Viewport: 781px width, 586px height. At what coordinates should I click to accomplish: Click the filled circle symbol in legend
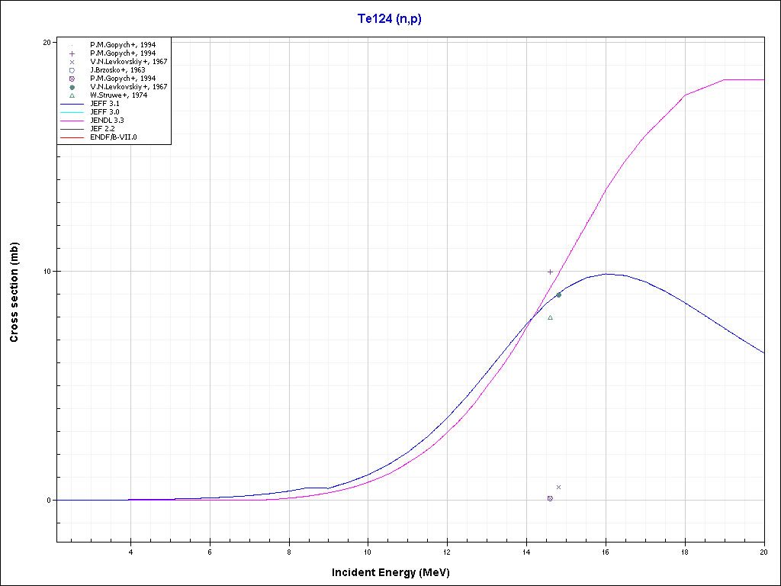click(71, 87)
